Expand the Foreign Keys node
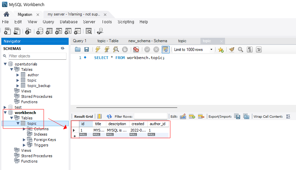Image resolution: width=296 pixels, height=170 pixels. [x=24, y=140]
